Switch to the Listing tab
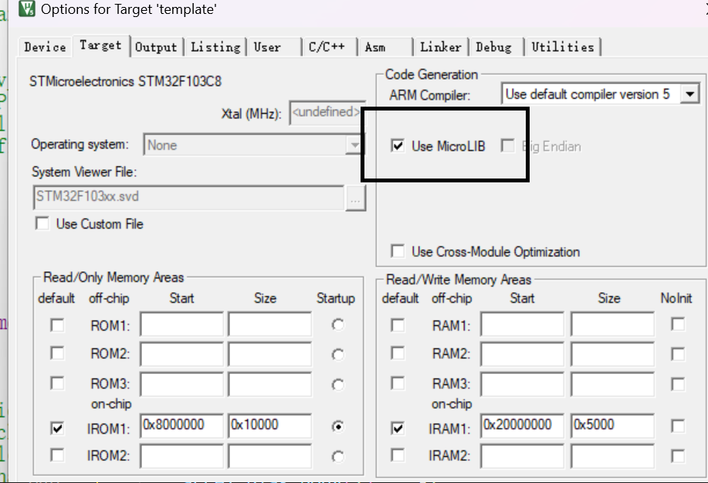Viewport: 708px width, 483px height. [x=215, y=47]
